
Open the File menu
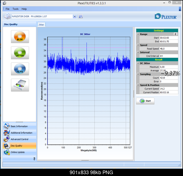click(7, 9)
